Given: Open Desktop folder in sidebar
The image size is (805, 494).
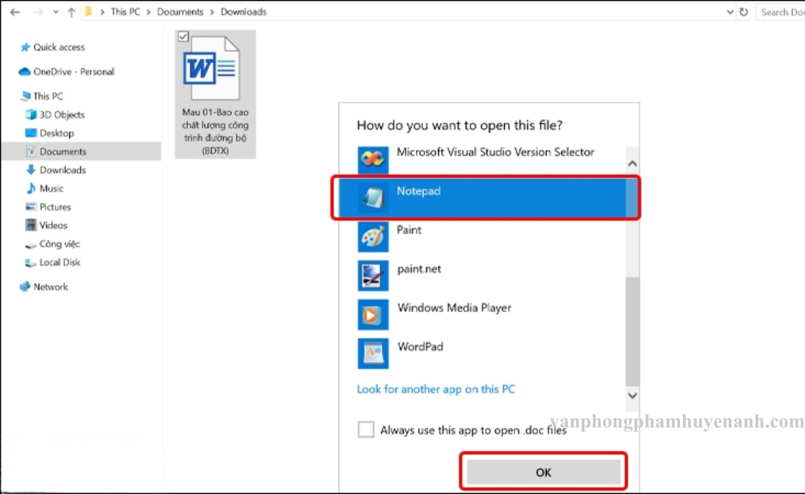Looking at the screenshot, I should click(x=57, y=133).
